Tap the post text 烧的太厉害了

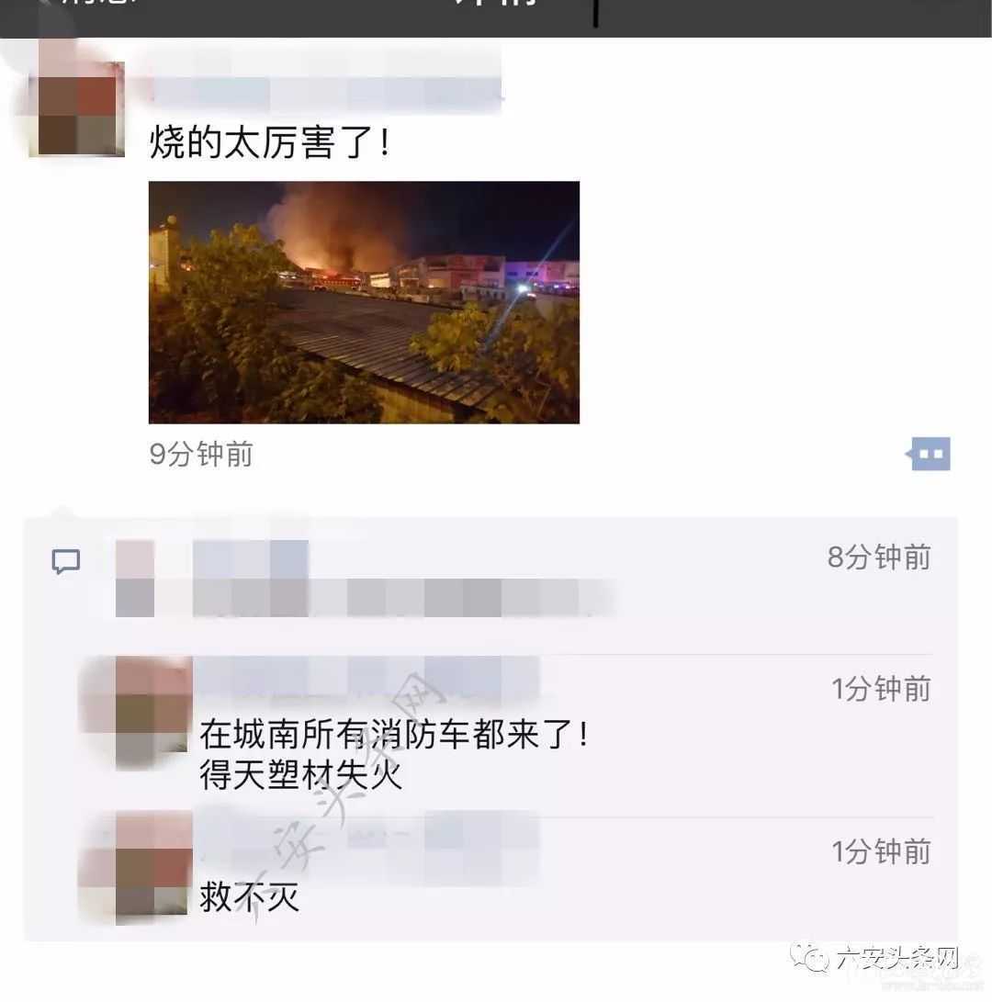(269, 141)
